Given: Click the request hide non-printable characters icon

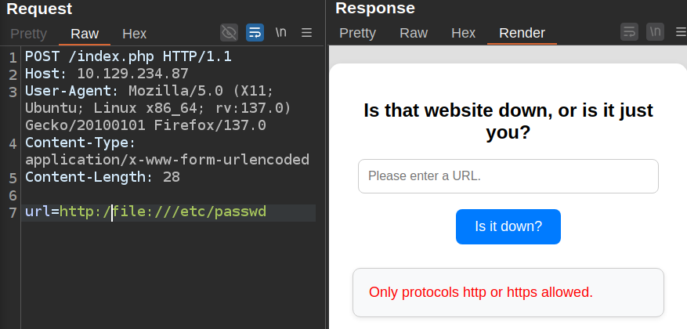Looking at the screenshot, I should pyautogui.click(x=229, y=33).
